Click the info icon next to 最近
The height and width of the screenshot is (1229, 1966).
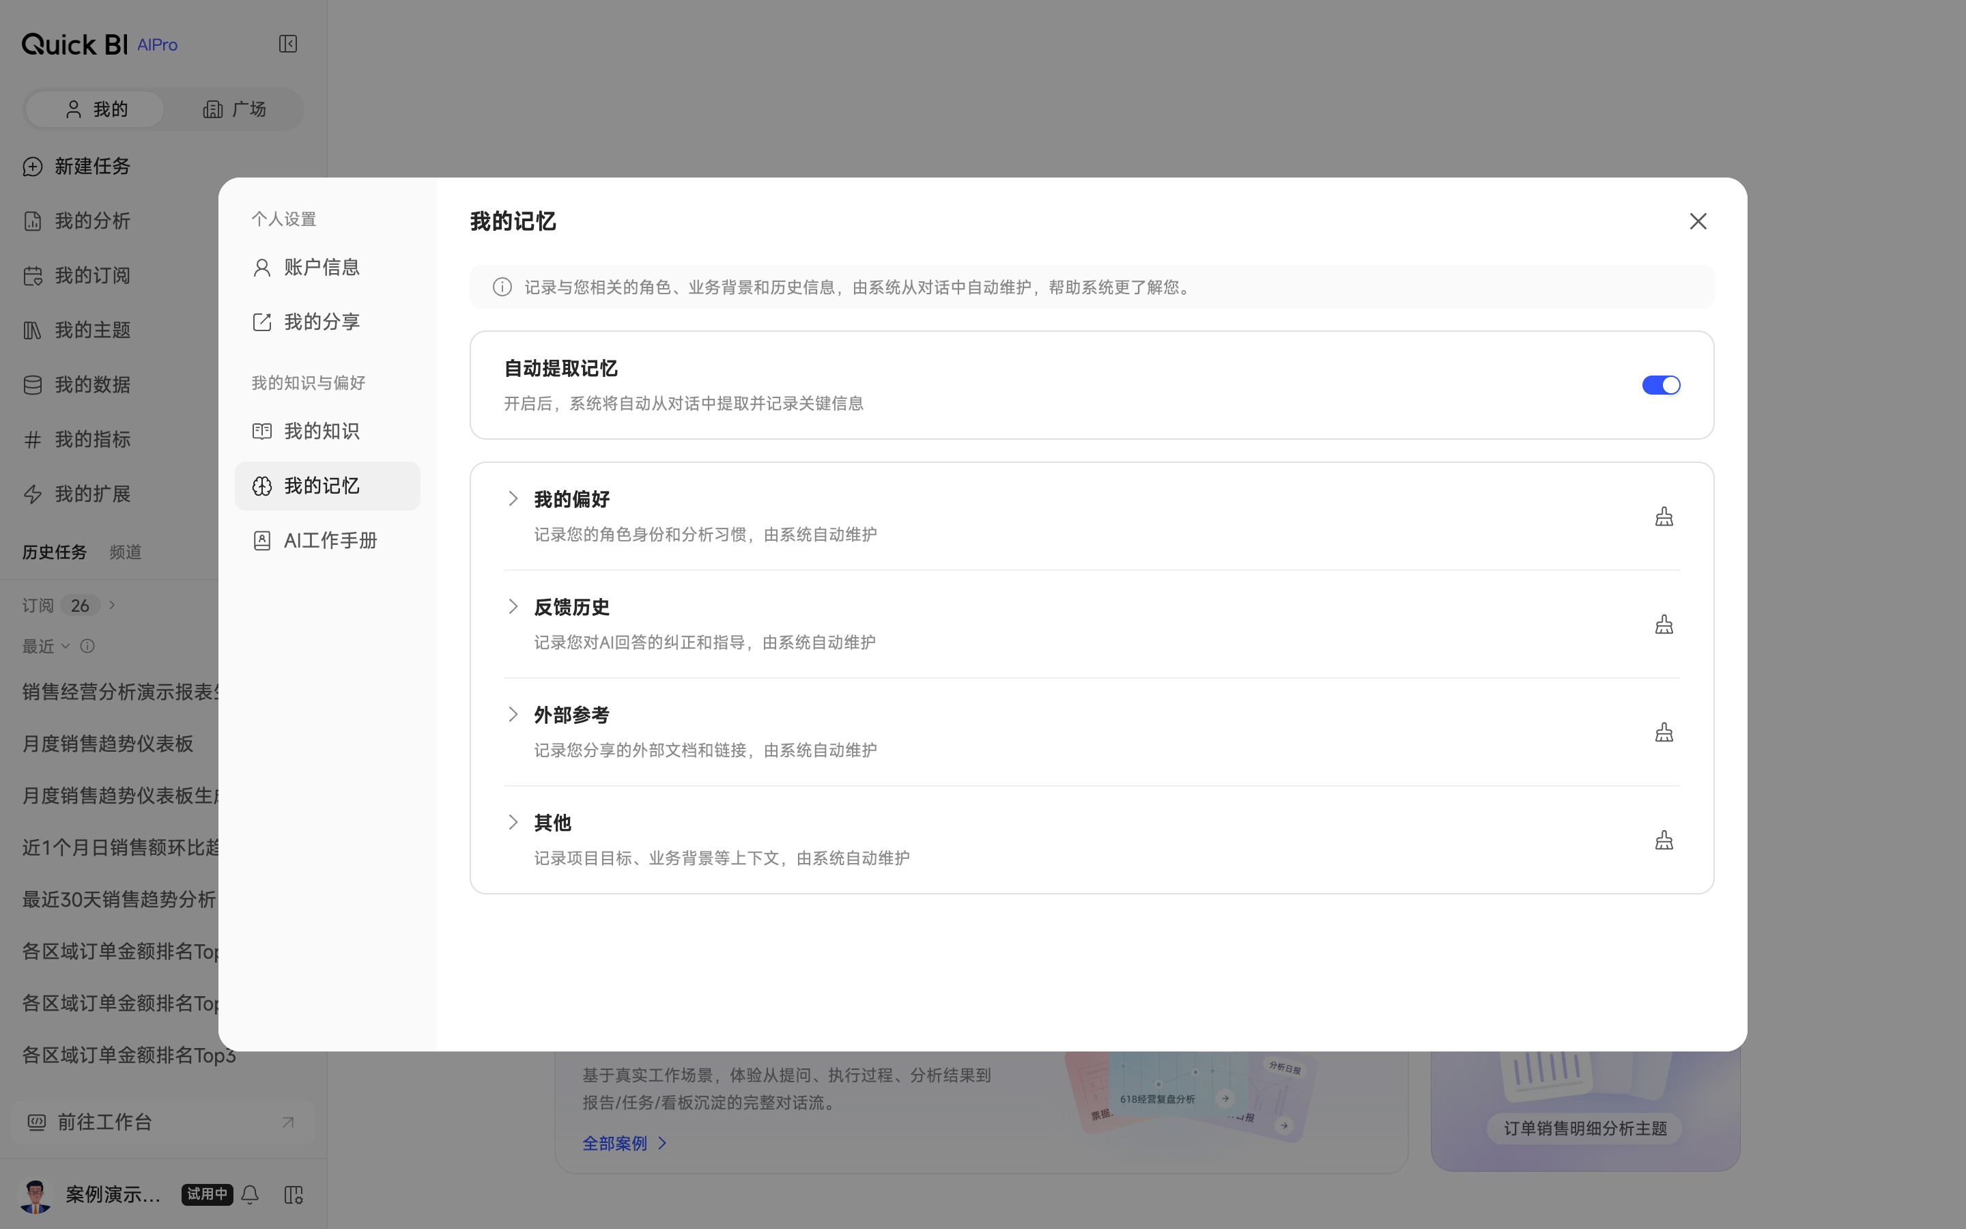87,646
